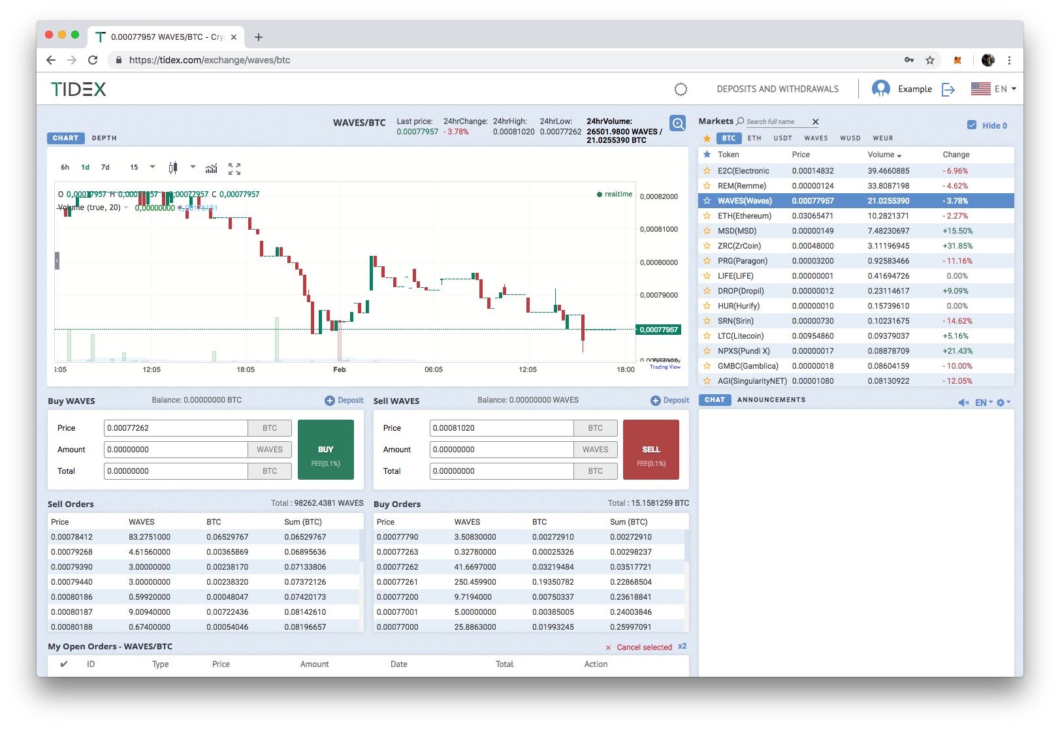Select the candlestick chart style icon
This screenshot has width=1060, height=729.
(172, 168)
